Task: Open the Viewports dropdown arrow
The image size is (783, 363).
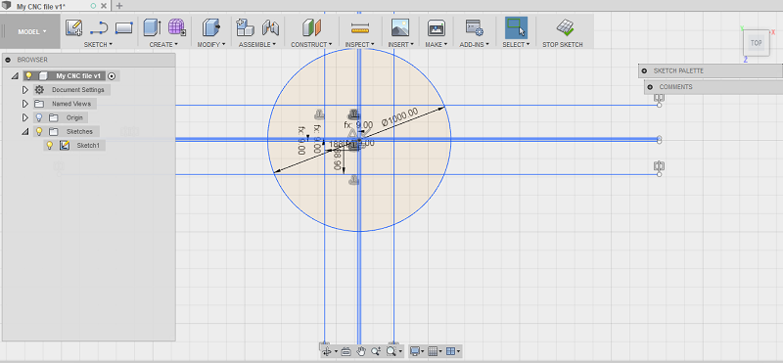Action: pos(458,351)
